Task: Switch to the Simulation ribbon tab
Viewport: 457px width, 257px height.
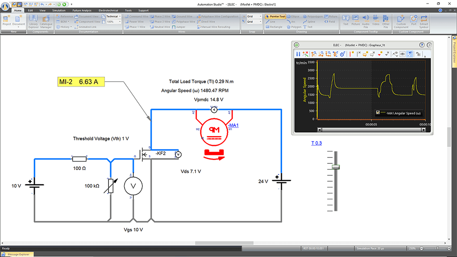Action: coord(58,10)
